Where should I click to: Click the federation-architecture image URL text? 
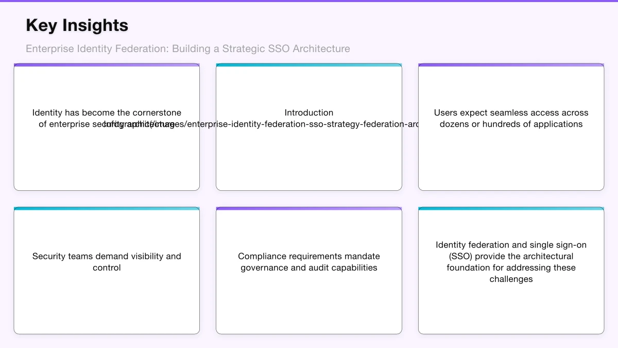coord(263,124)
